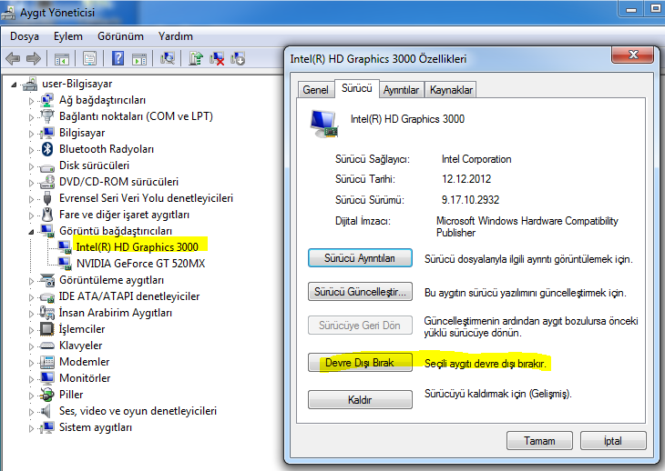Open the Yardım menu
The image size is (665, 471).
click(x=176, y=36)
